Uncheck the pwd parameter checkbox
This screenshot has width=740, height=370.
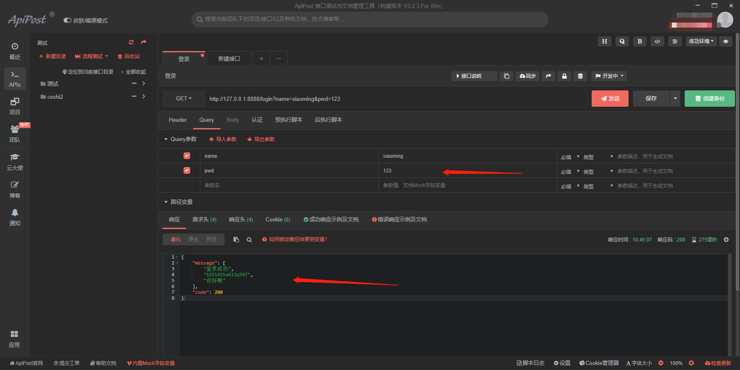coord(187,170)
